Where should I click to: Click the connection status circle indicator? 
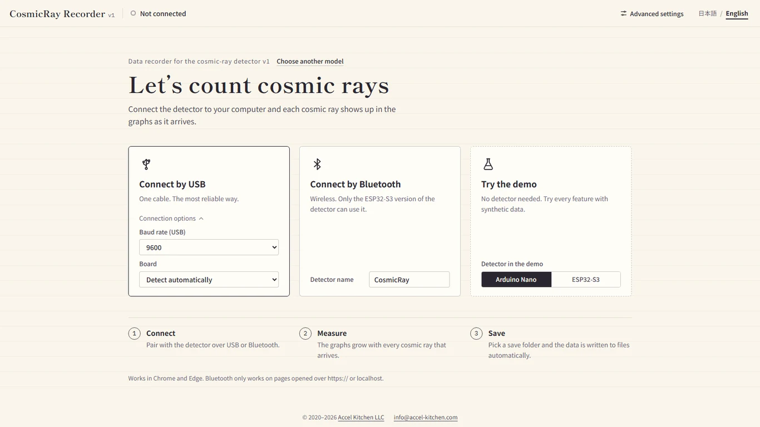133,13
